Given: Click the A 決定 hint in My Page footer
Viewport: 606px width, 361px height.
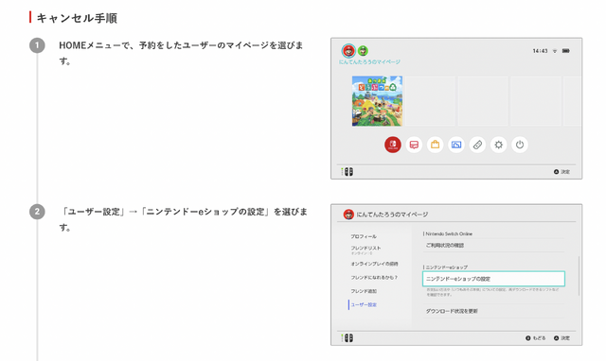Looking at the screenshot, I should (561, 338).
